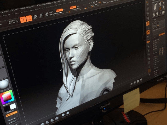Click the orange XYZ rotation icon
Screen dimensions: 167x125
(x=148, y=42)
